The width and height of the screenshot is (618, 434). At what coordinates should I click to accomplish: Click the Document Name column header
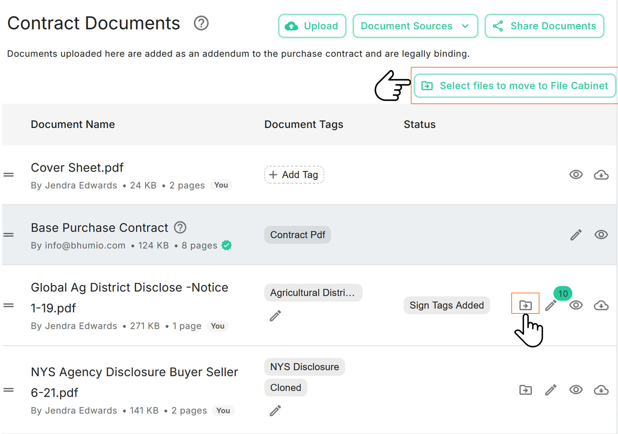coord(73,125)
